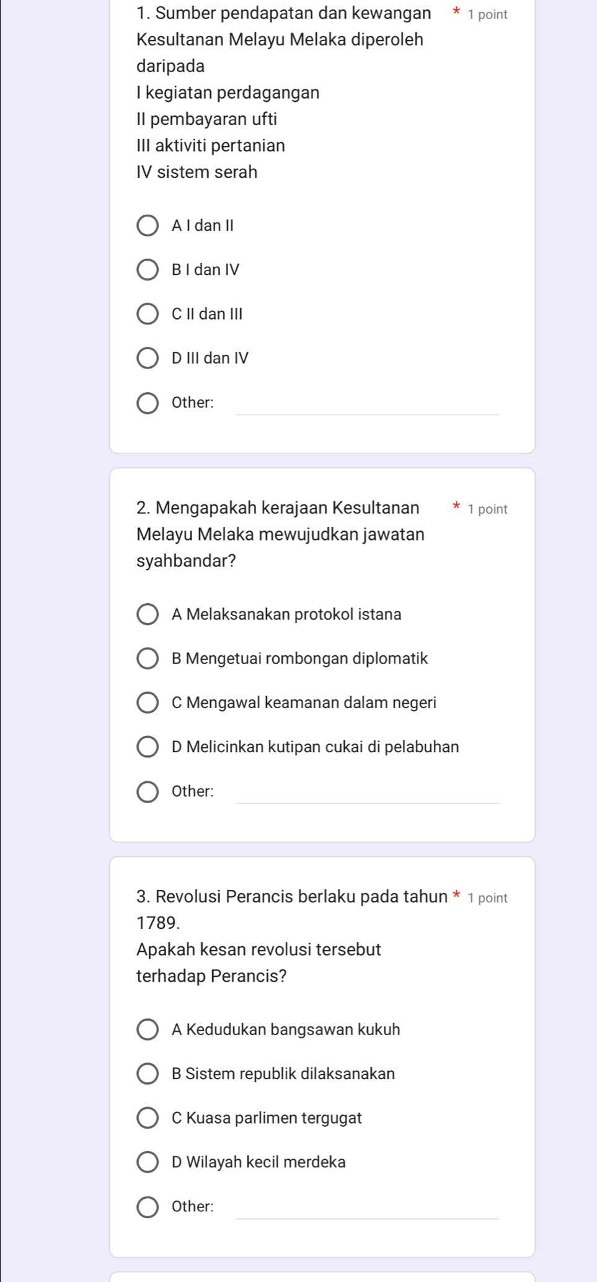The height and width of the screenshot is (1282, 597).
Task: Select answer 'A I dan II' for question 1
Action: click(x=148, y=226)
